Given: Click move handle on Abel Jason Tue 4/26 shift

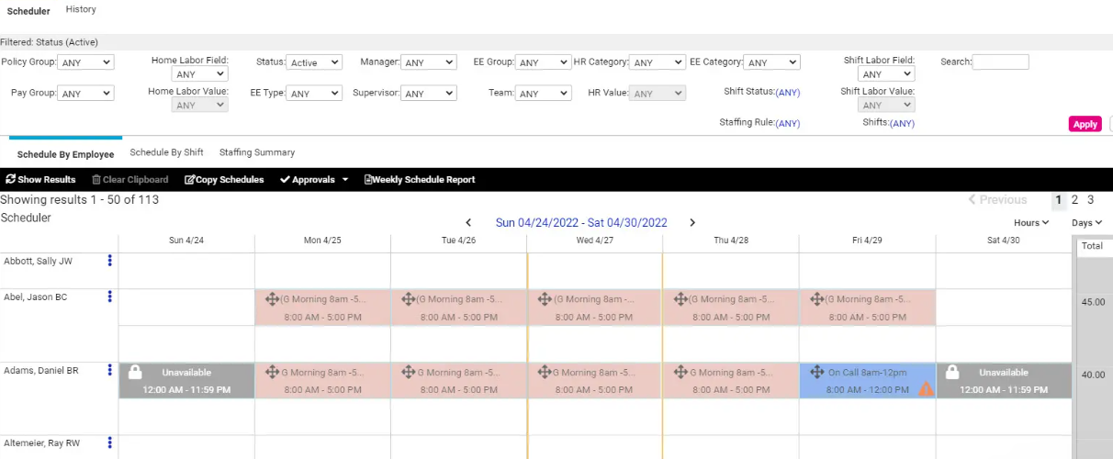Looking at the screenshot, I should 408,299.
